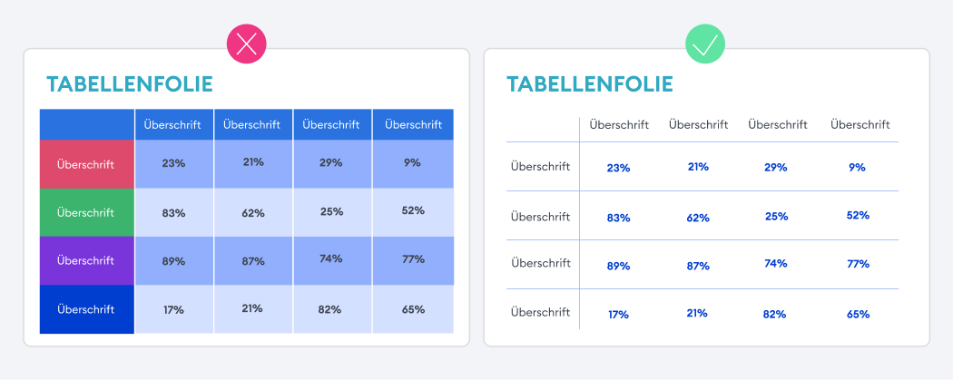953x380 pixels.
Task: Select the 62% value in the right minimal table
Action: tap(698, 217)
